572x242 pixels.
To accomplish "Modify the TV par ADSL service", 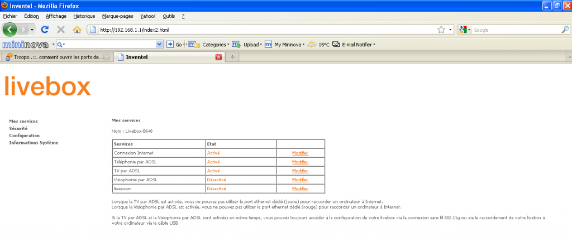I will [300, 171].
